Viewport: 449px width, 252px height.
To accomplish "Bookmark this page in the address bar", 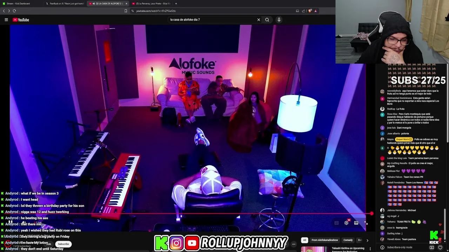I will [126, 11].
